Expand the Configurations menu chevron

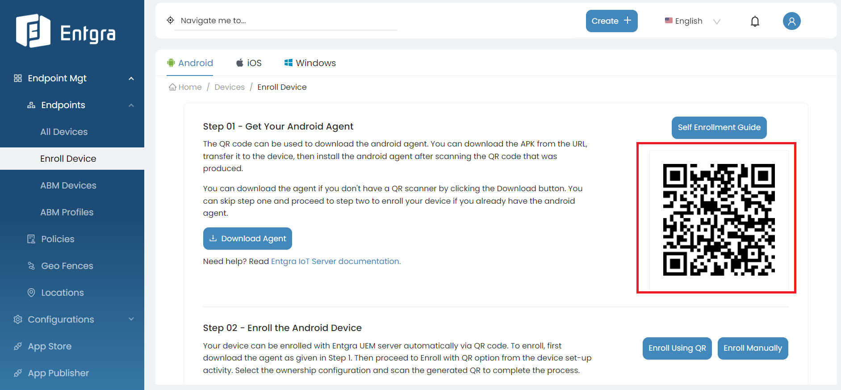pyautogui.click(x=131, y=319)
